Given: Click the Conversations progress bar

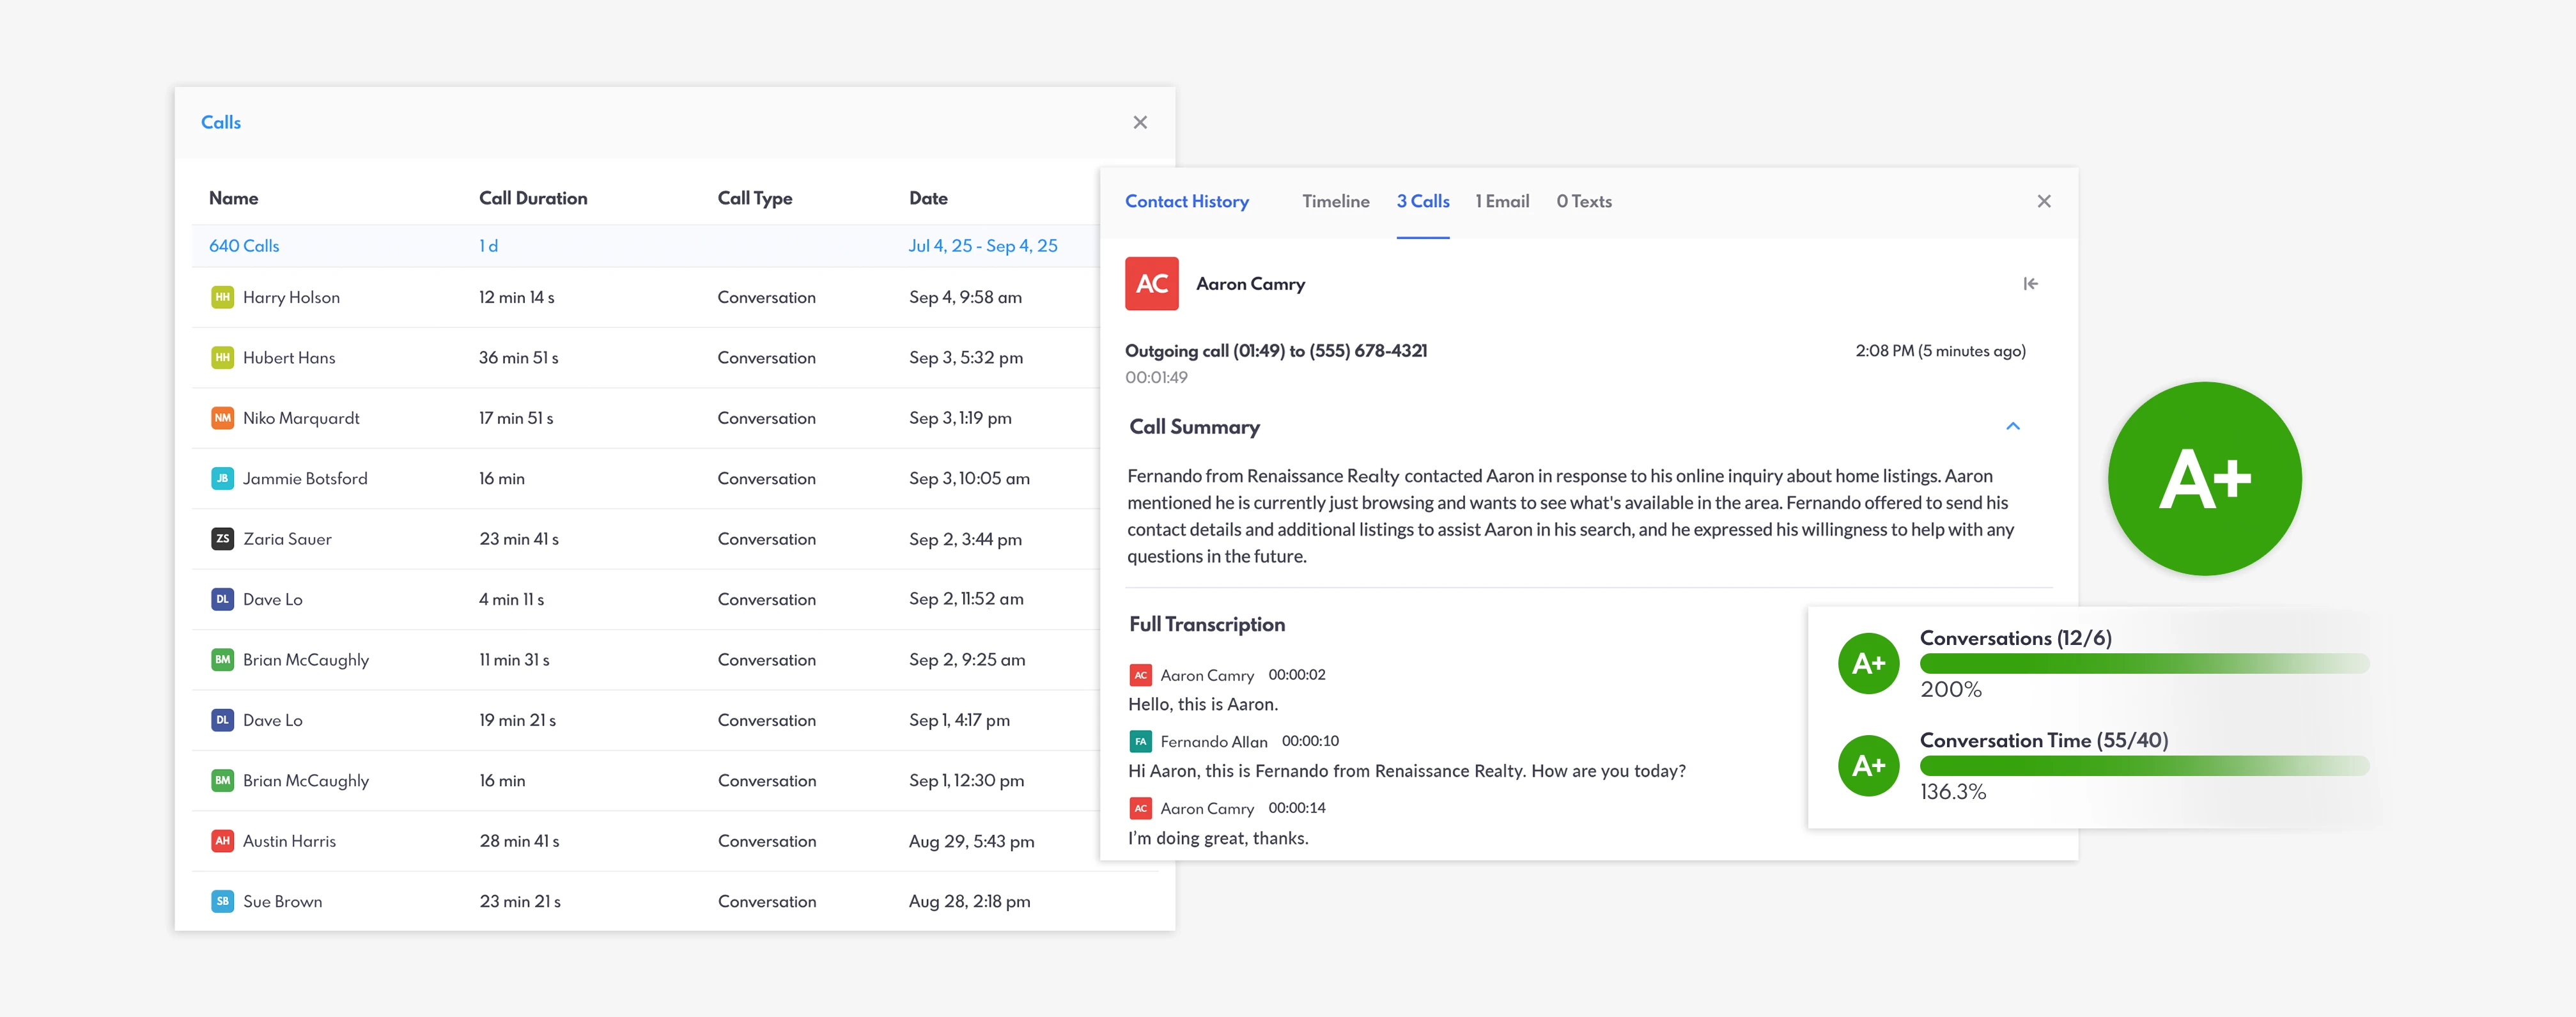Looking at the screenshot, I should click(x=2144, y=663).
